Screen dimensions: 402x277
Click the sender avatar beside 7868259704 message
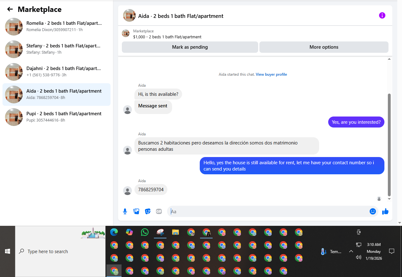[128, 191]
